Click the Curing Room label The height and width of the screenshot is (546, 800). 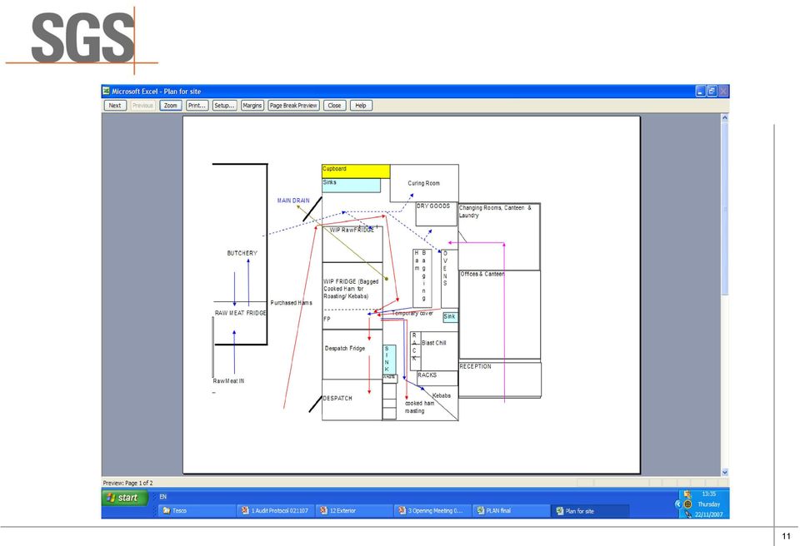click(x=423, y=183)
